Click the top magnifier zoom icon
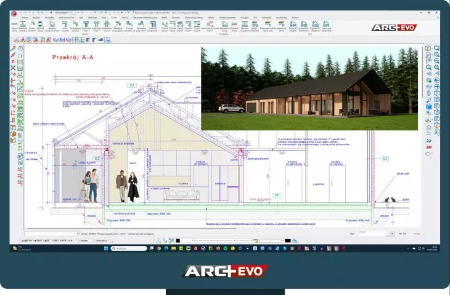This screenshot has width=450, height=295. [437, 48]
